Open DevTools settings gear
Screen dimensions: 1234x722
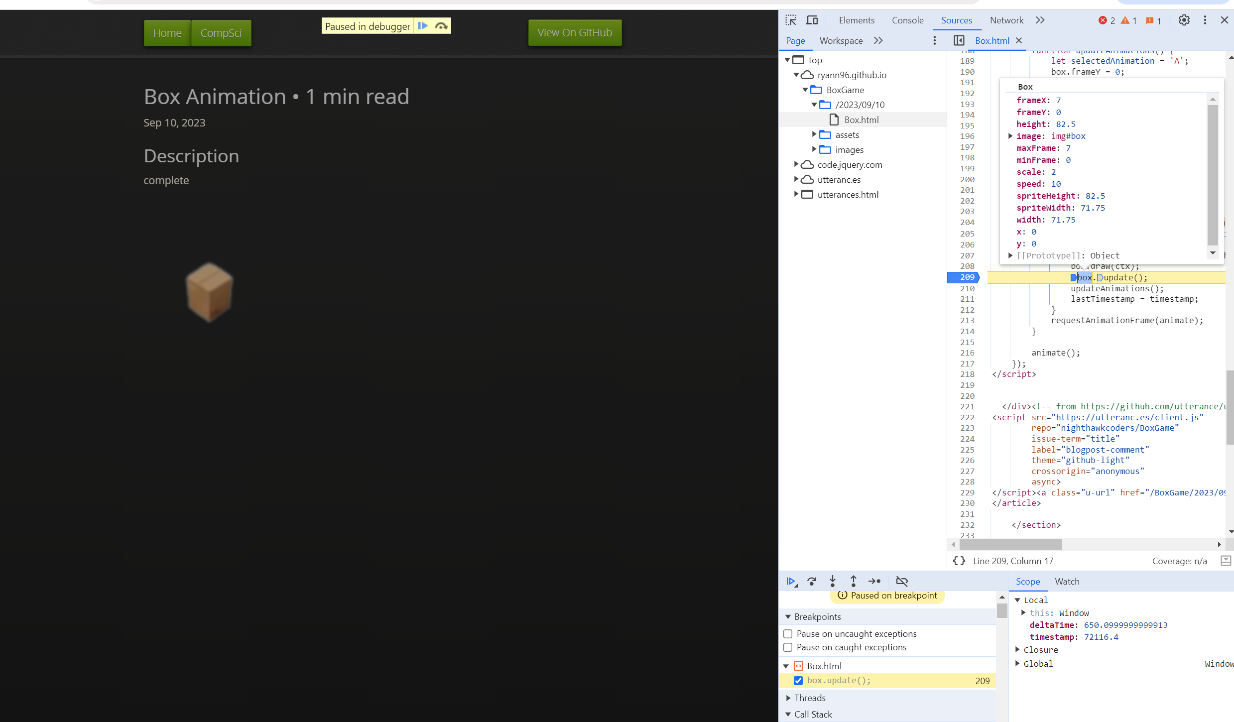(x=1184, y=20)
